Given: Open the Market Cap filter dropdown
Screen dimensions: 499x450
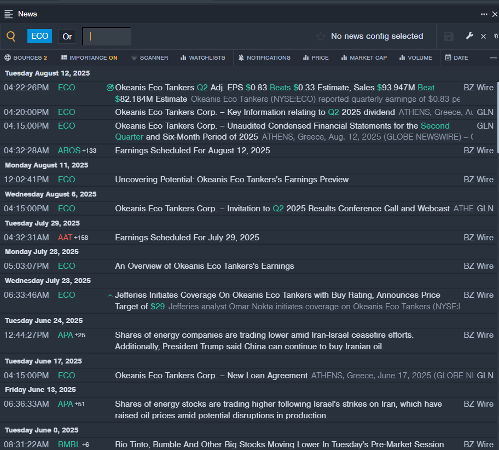Looking at the screenshot, I should [364, 57].
